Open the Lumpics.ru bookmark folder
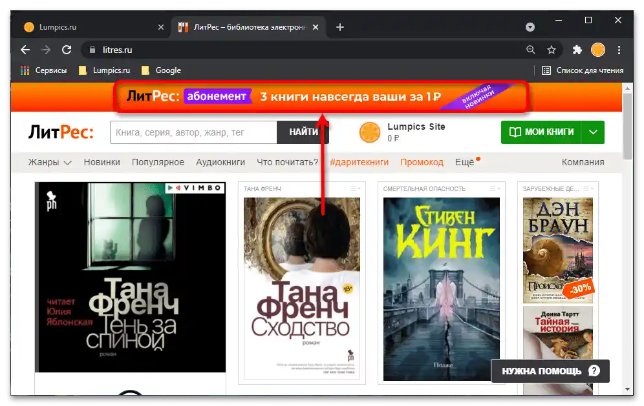644x406 pixels. click(x=104, y=70)
